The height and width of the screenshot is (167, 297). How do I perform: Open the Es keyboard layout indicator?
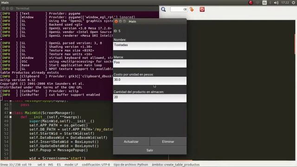pos(265,2)
